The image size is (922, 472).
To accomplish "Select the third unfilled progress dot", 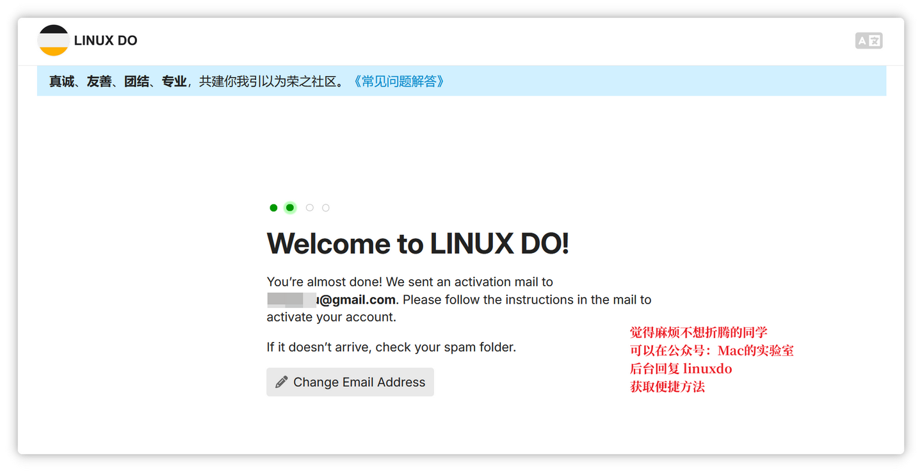I will click(309, 208).
